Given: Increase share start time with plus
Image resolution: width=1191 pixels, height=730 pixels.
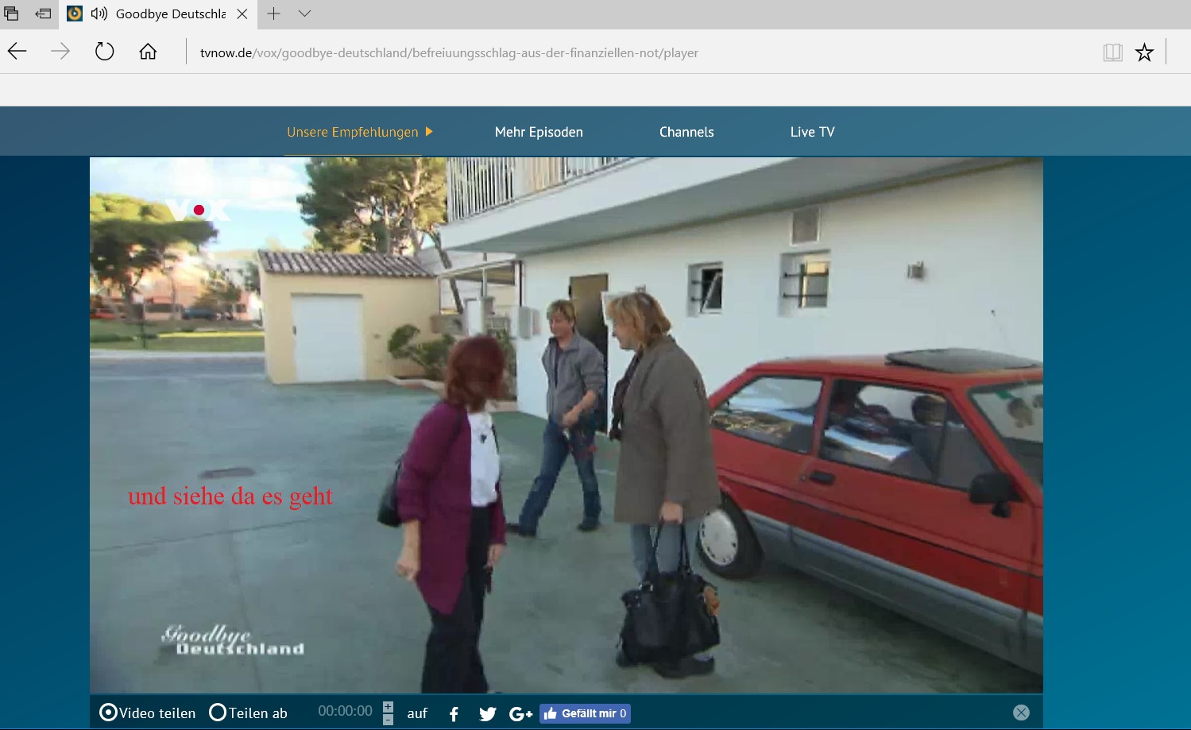Looking at the screenshot, I should 388,706.
